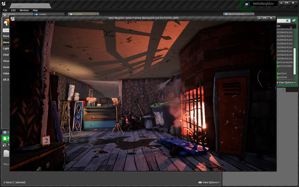Screen dimensions: 299x187
Task: Open the Help menu
Action: click(x=35, y=10)
